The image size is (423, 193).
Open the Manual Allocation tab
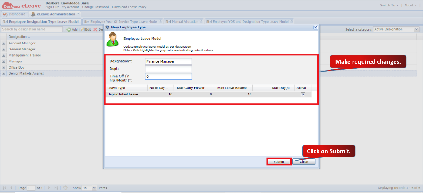click(x=184, y=22)
